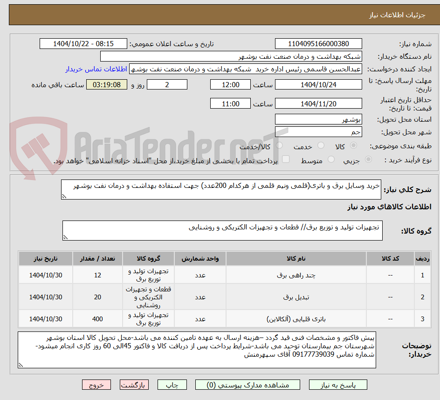The width and height of the screenshot is (440, 400).
Task: Click quantity 400 in row three
Action: click(98, 319)
